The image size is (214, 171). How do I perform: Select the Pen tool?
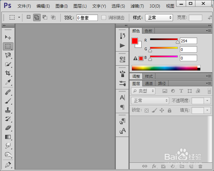click(x=8, y=165)
